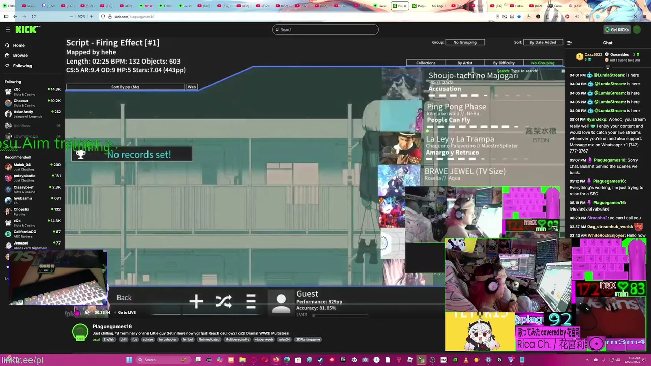Screen dimensions: 651x366
Task: Open the Sort By Date Added dropdown
Action: coord(543,42)
